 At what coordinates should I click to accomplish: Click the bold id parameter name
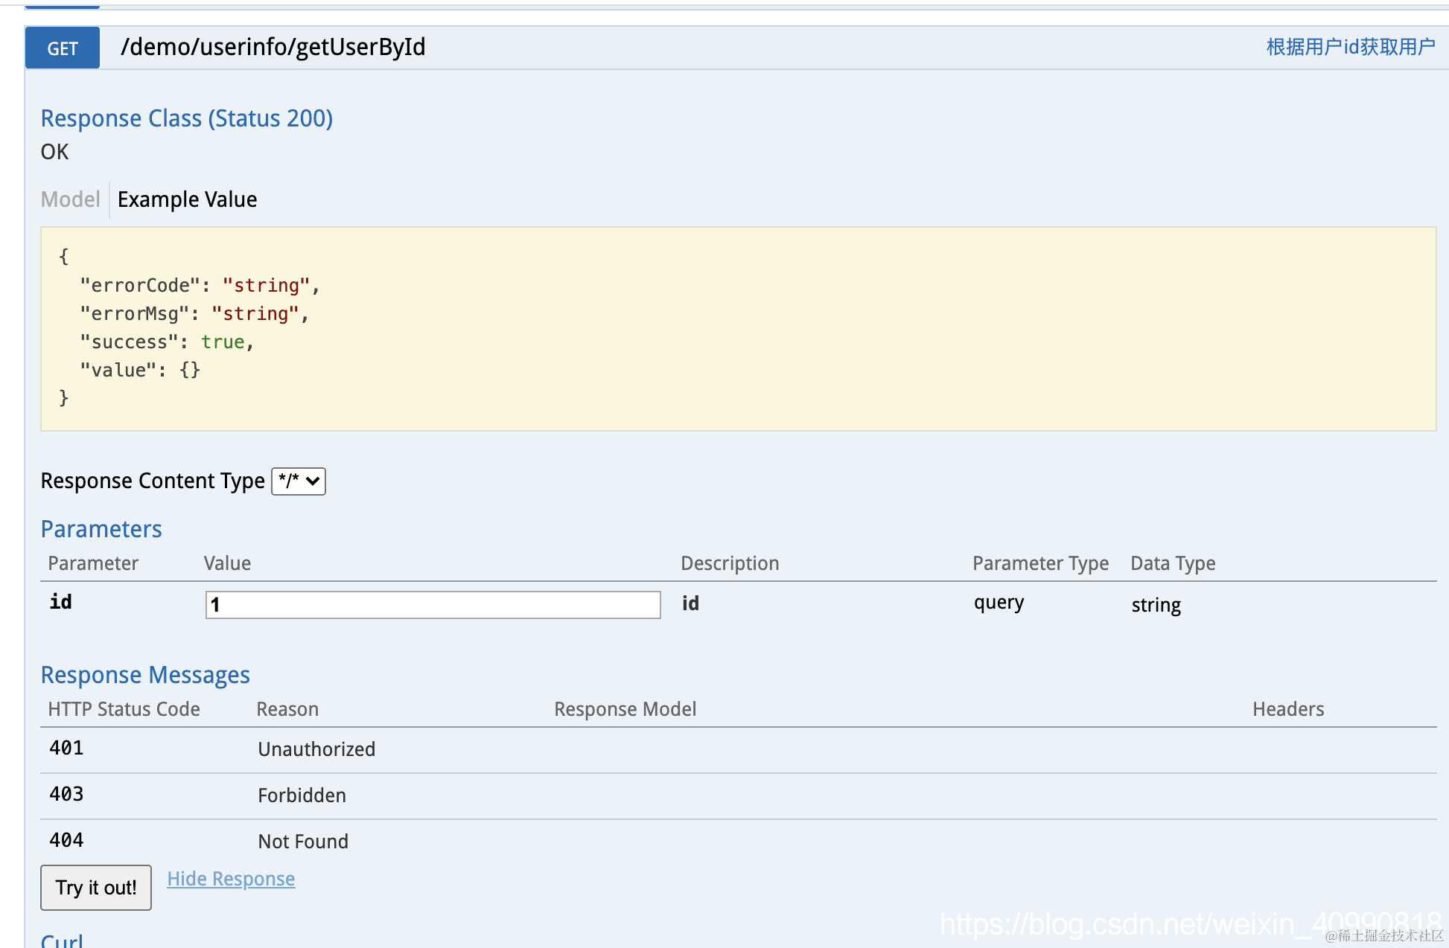tap(61, 602)
